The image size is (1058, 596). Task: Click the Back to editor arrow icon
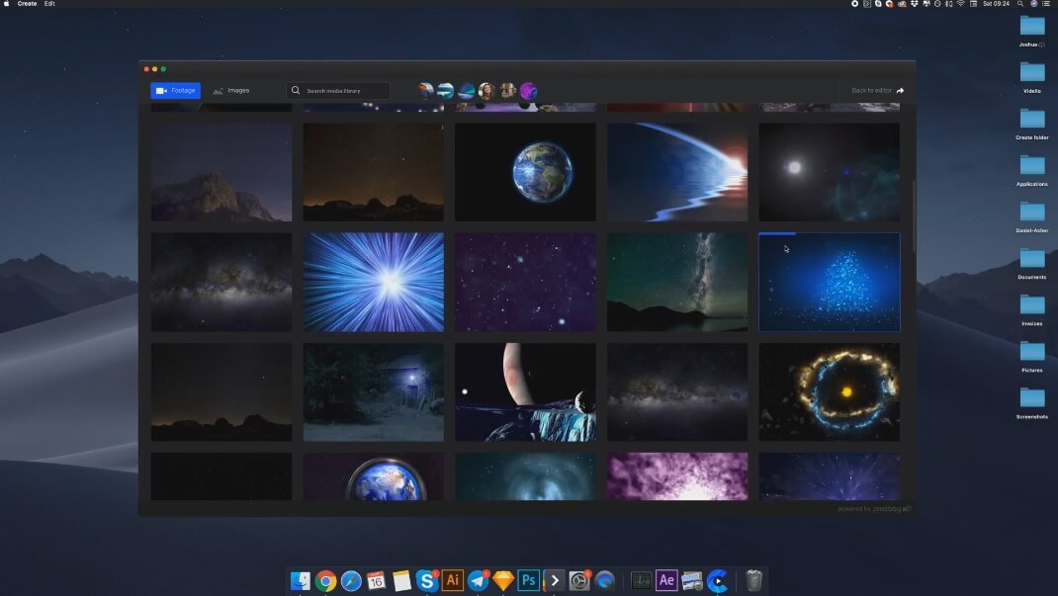(900, 90)
